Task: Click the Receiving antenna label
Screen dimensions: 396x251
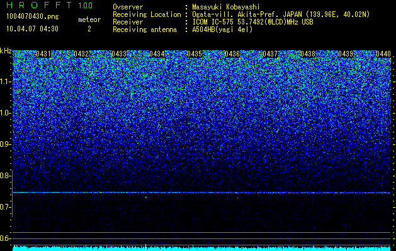Action: (x=145, y=29)
